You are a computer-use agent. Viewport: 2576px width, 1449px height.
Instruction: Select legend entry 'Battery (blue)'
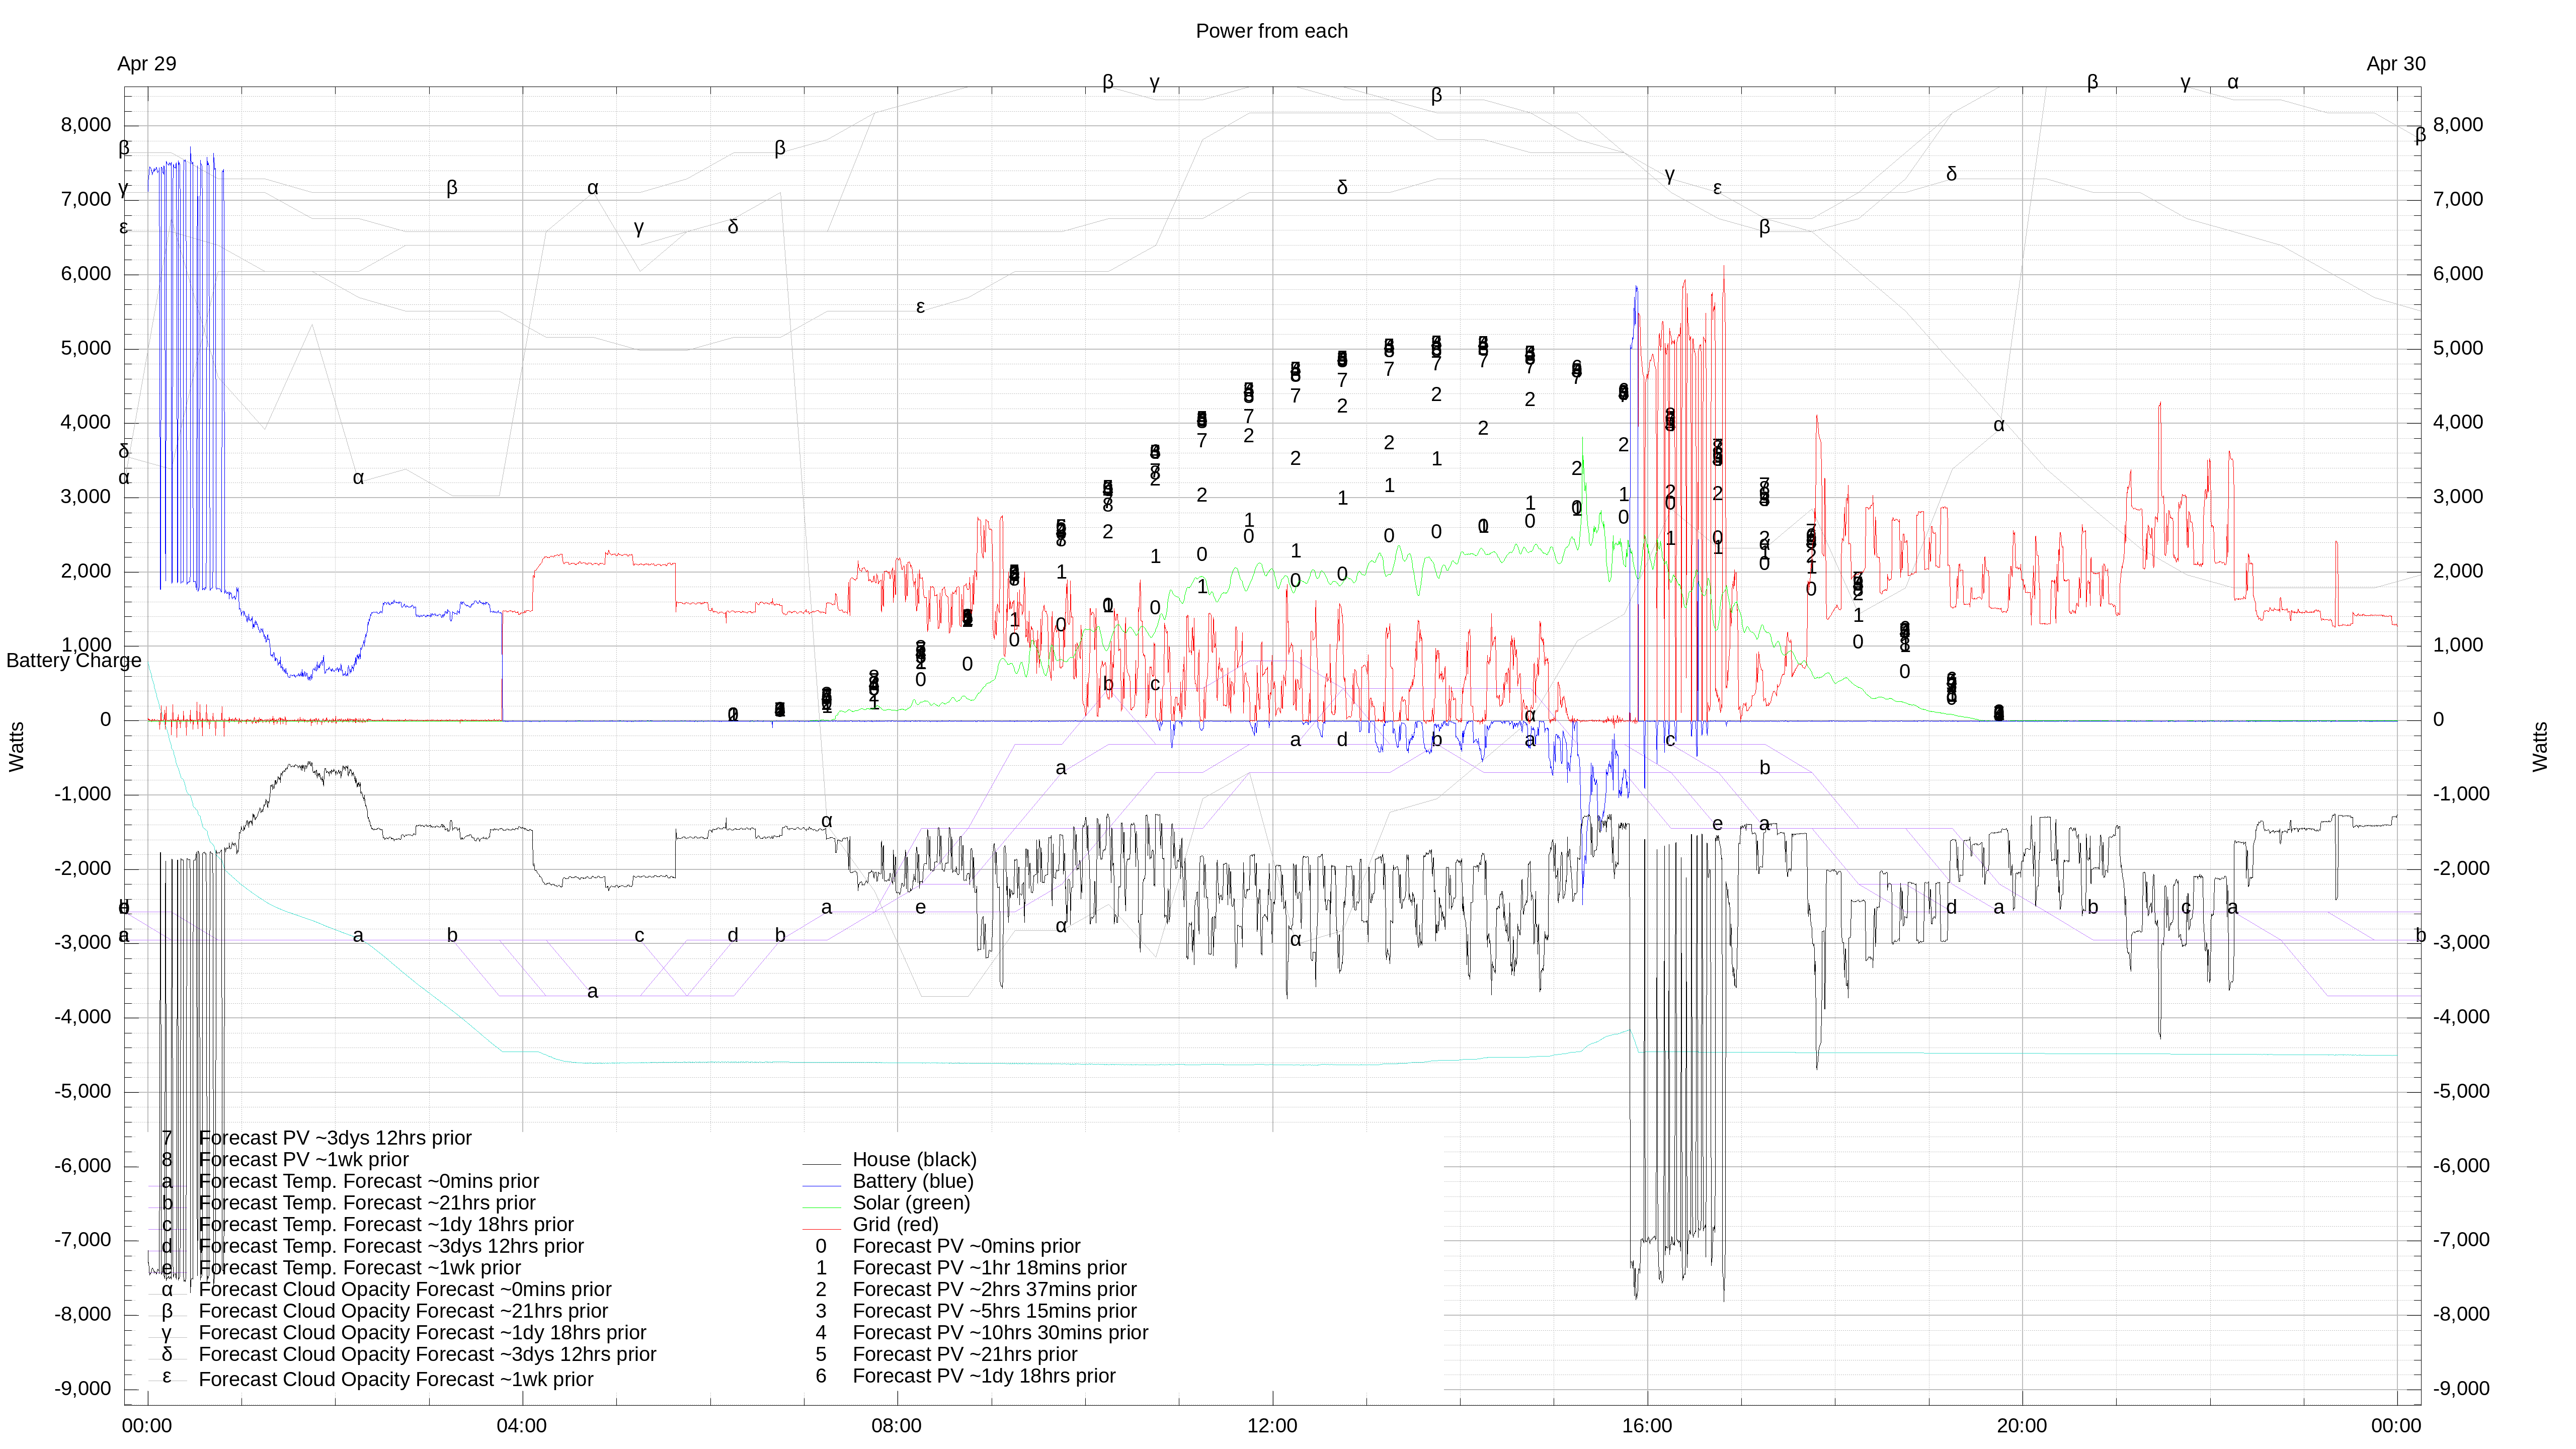(x=913, y=1182)
